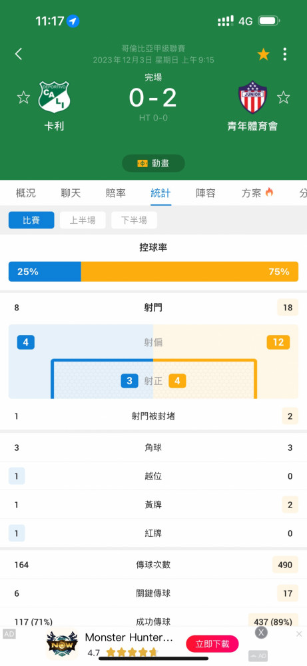
Task: Tap the 控球率 possession bar
Action: [153, 272]
